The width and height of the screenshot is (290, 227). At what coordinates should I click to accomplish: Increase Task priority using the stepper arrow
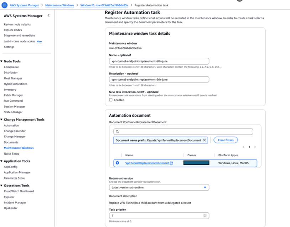pyautogui.click(x=205, y=214)
